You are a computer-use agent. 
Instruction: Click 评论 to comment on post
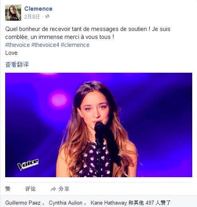(x=30, y=189)
